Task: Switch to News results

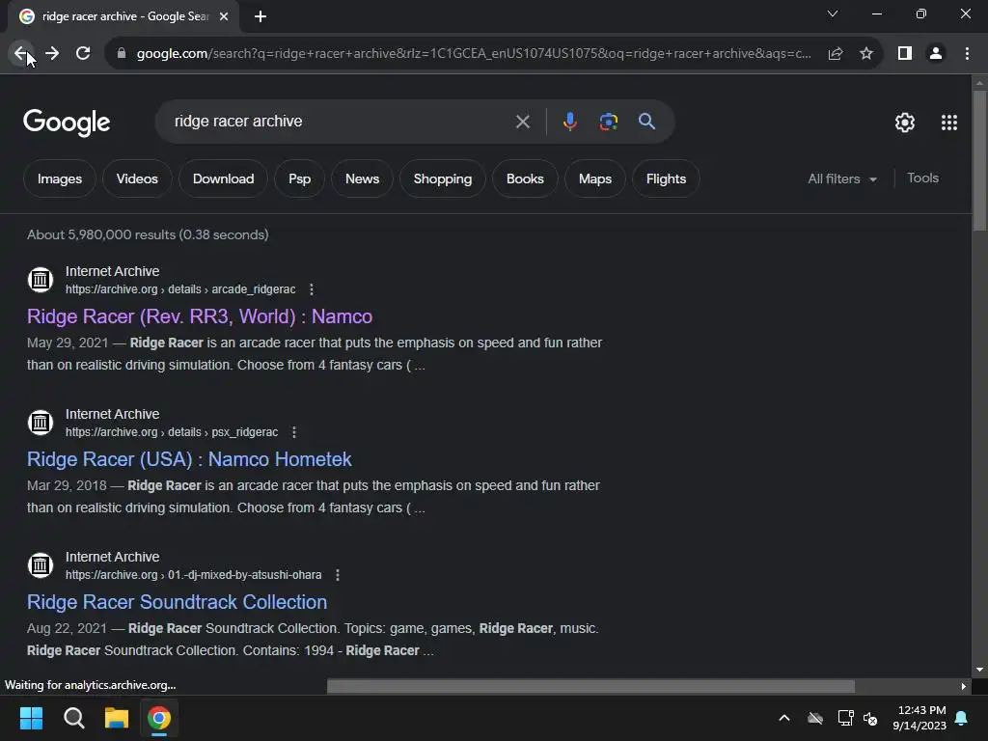Action: (x=363, y=178)
